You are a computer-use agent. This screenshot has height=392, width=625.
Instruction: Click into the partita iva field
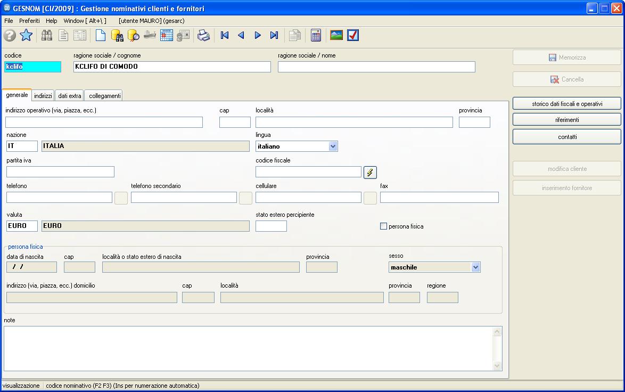pos(60,172)
